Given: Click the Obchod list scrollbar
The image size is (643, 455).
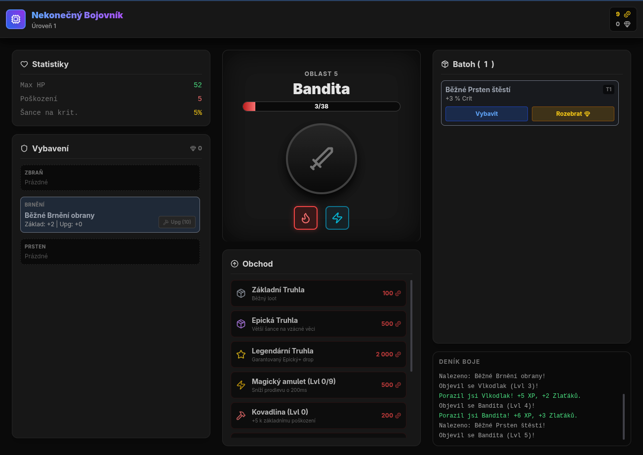Looking at the screenshot, I should (x=411, y=326).
